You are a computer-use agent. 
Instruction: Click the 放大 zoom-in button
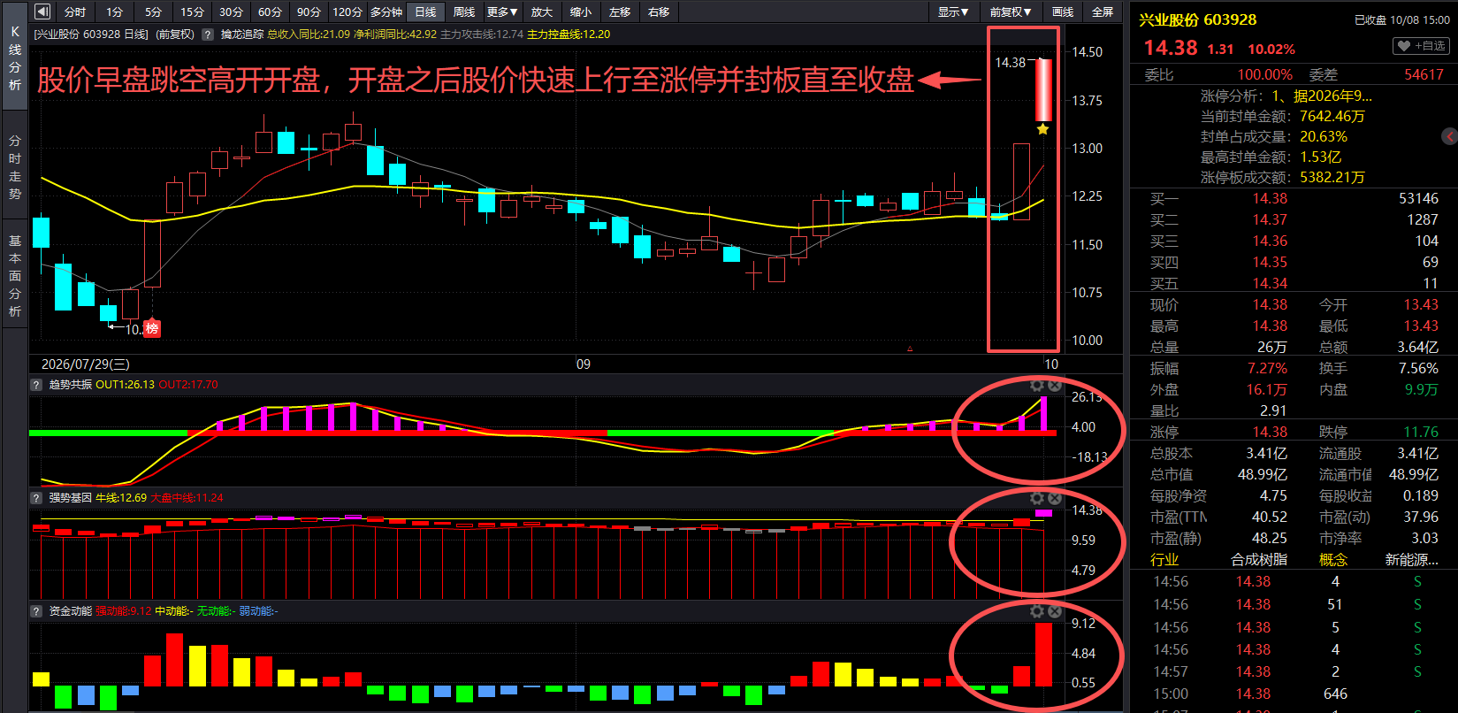tap(542, 11)
